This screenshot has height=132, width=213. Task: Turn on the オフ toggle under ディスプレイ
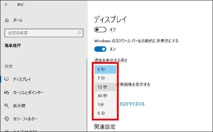(100, 30)
